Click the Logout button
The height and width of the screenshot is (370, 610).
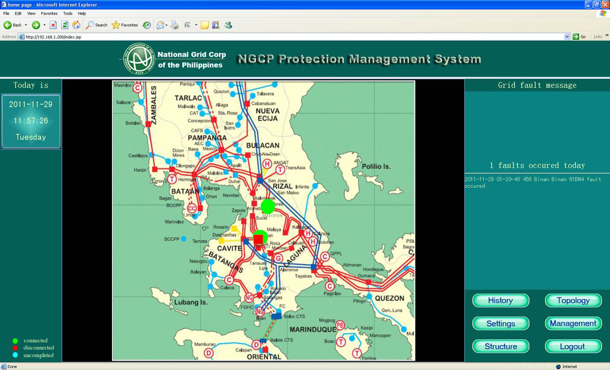click(x=573, y=347)
